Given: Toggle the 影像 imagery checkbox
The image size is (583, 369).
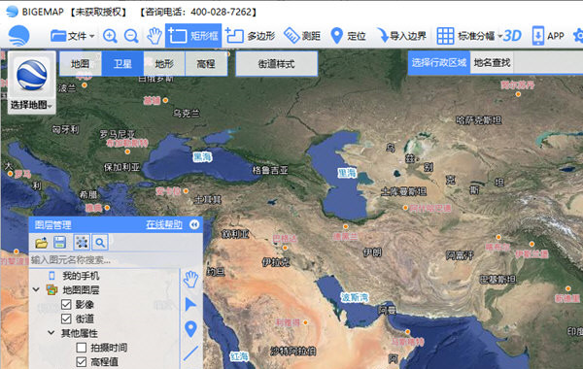Looking at the screenshot, I should [x=66, y=304].
